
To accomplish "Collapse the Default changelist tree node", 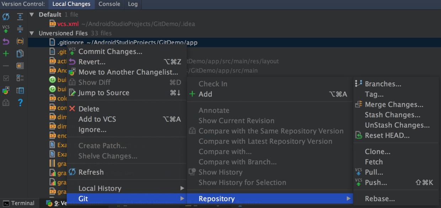I will click(32, 15).
